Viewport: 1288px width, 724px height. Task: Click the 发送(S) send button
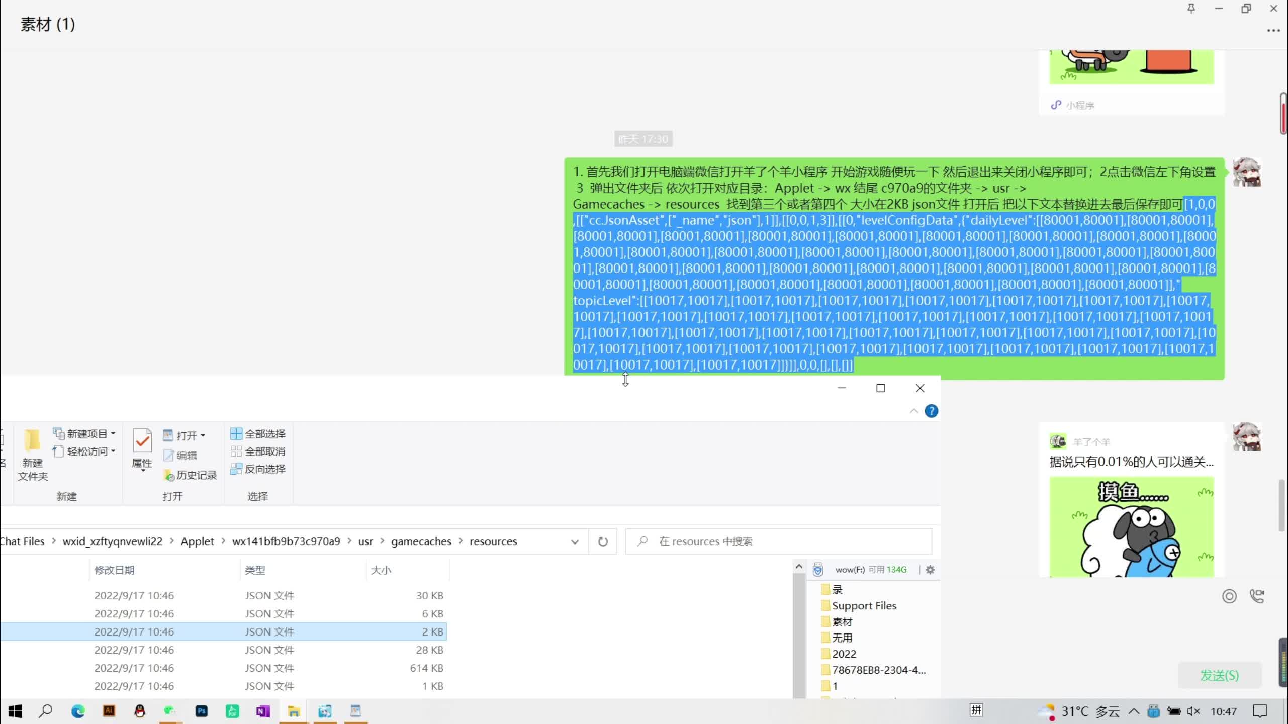1219,675
